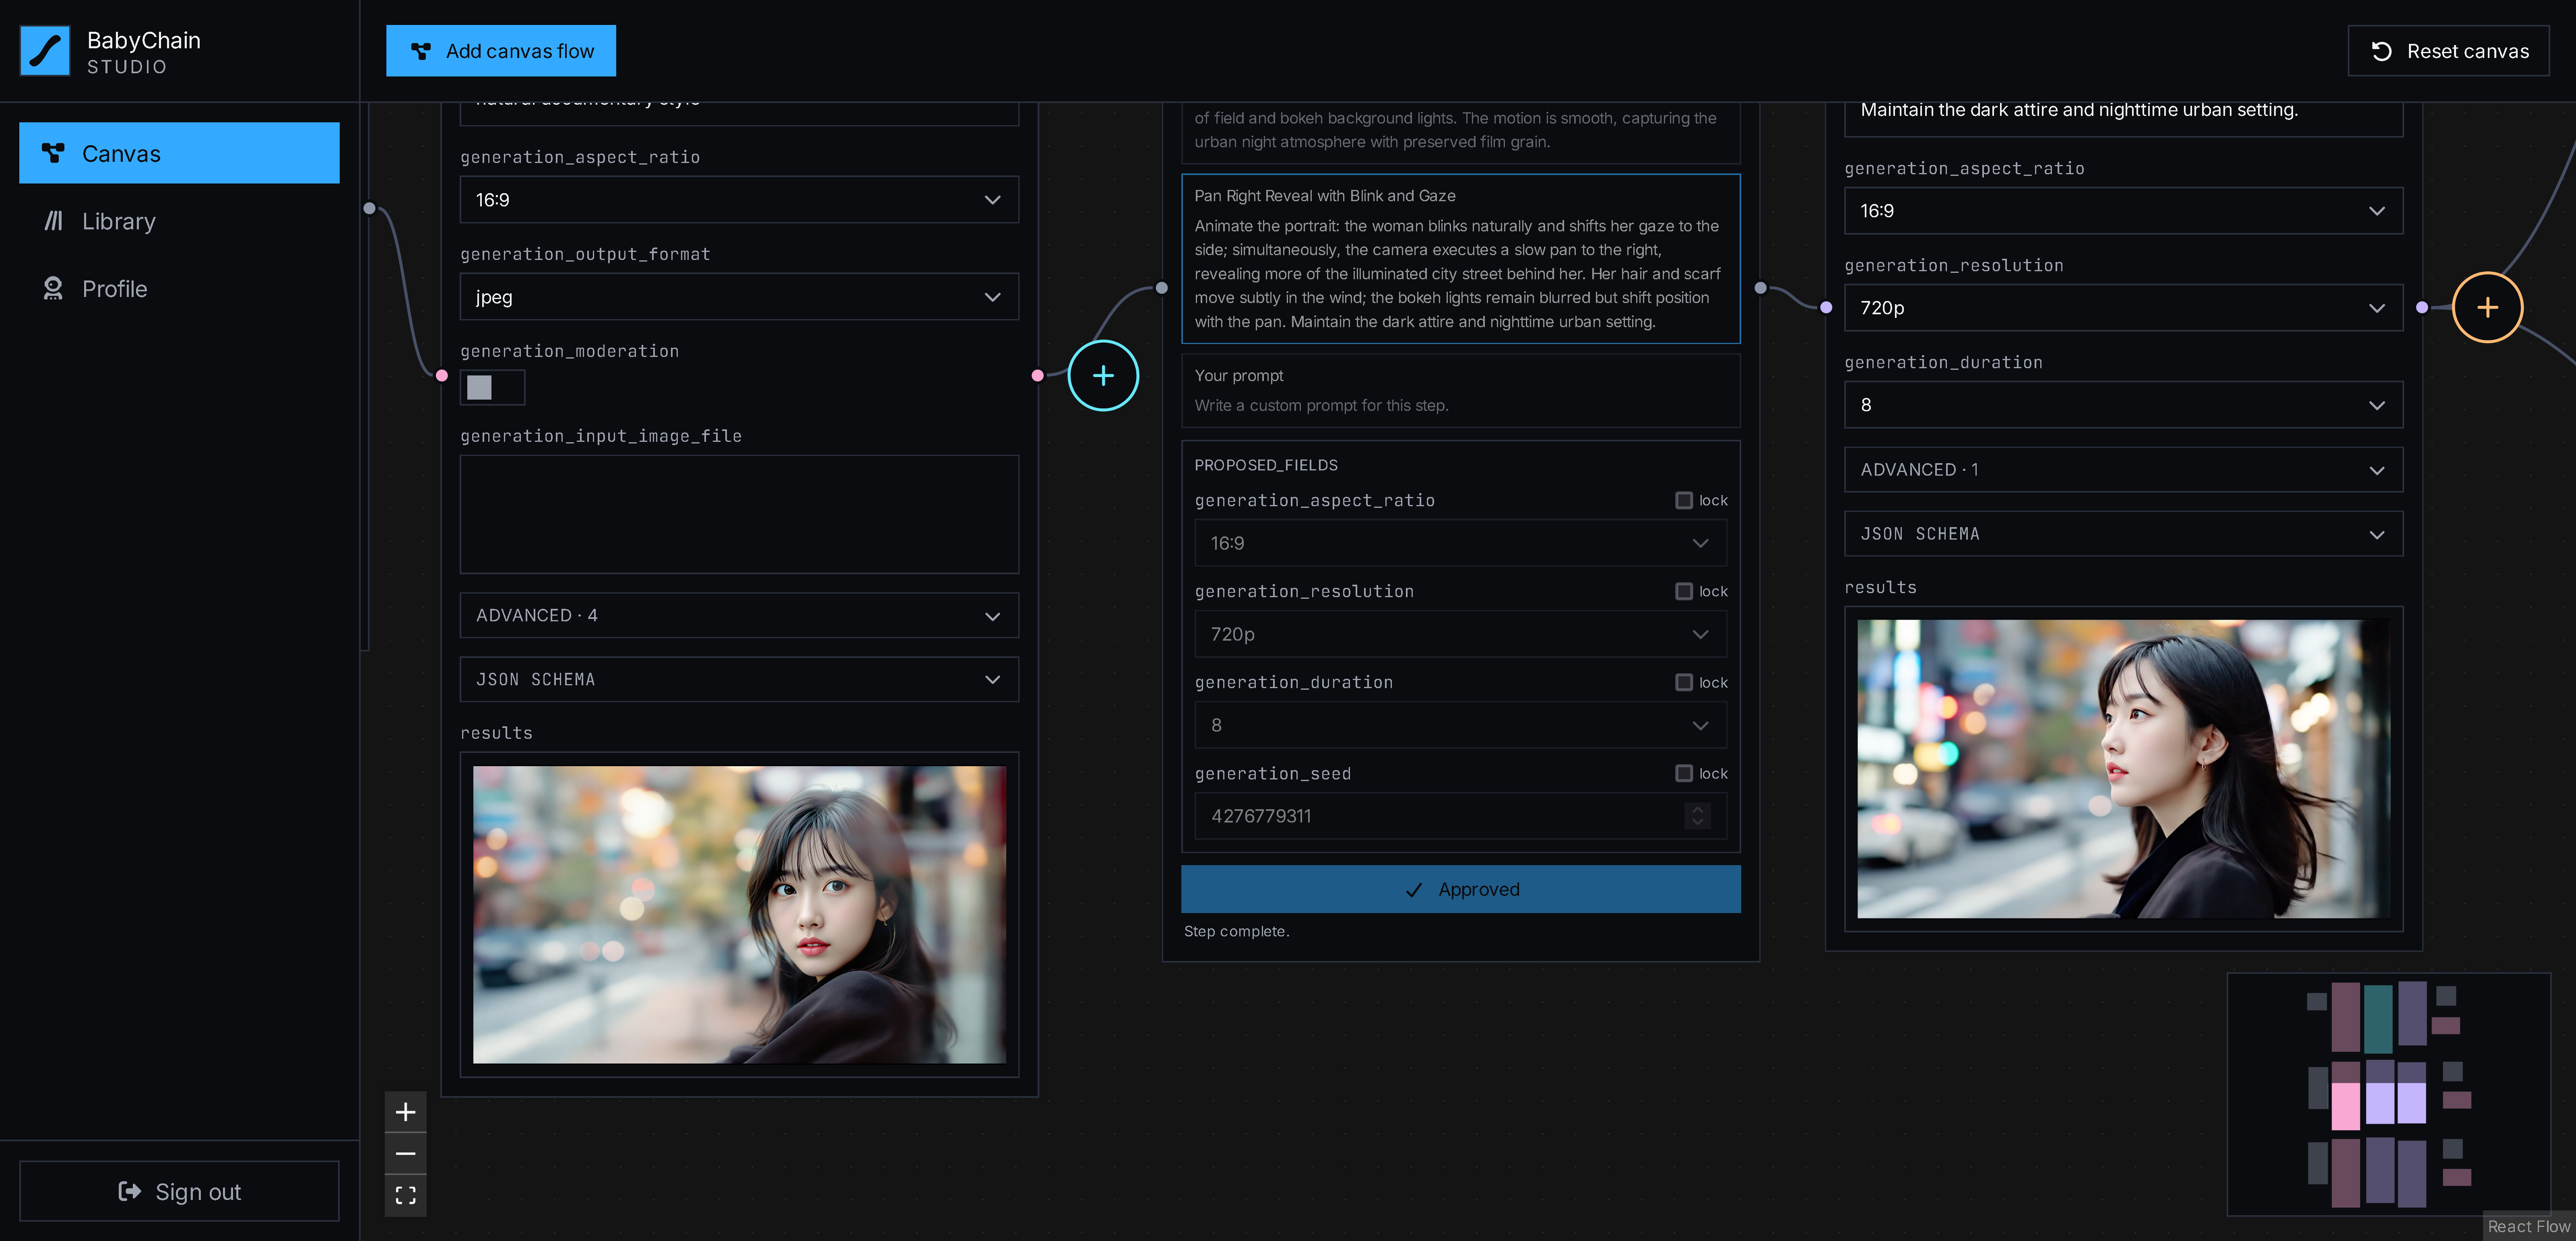Click the checkmark icon on the Approved bar
This screenshot has width=2576, height=1241.
point(1414,890)
